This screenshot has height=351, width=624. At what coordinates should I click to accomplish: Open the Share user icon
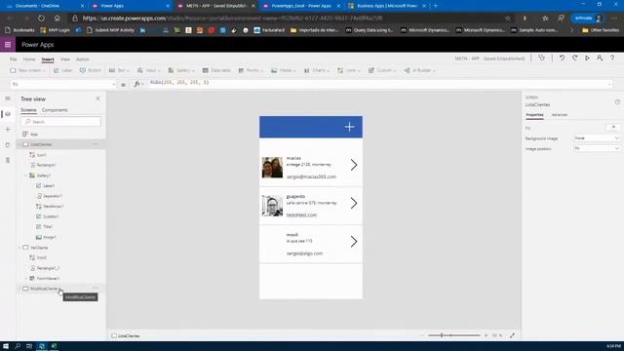click(600, 58)
